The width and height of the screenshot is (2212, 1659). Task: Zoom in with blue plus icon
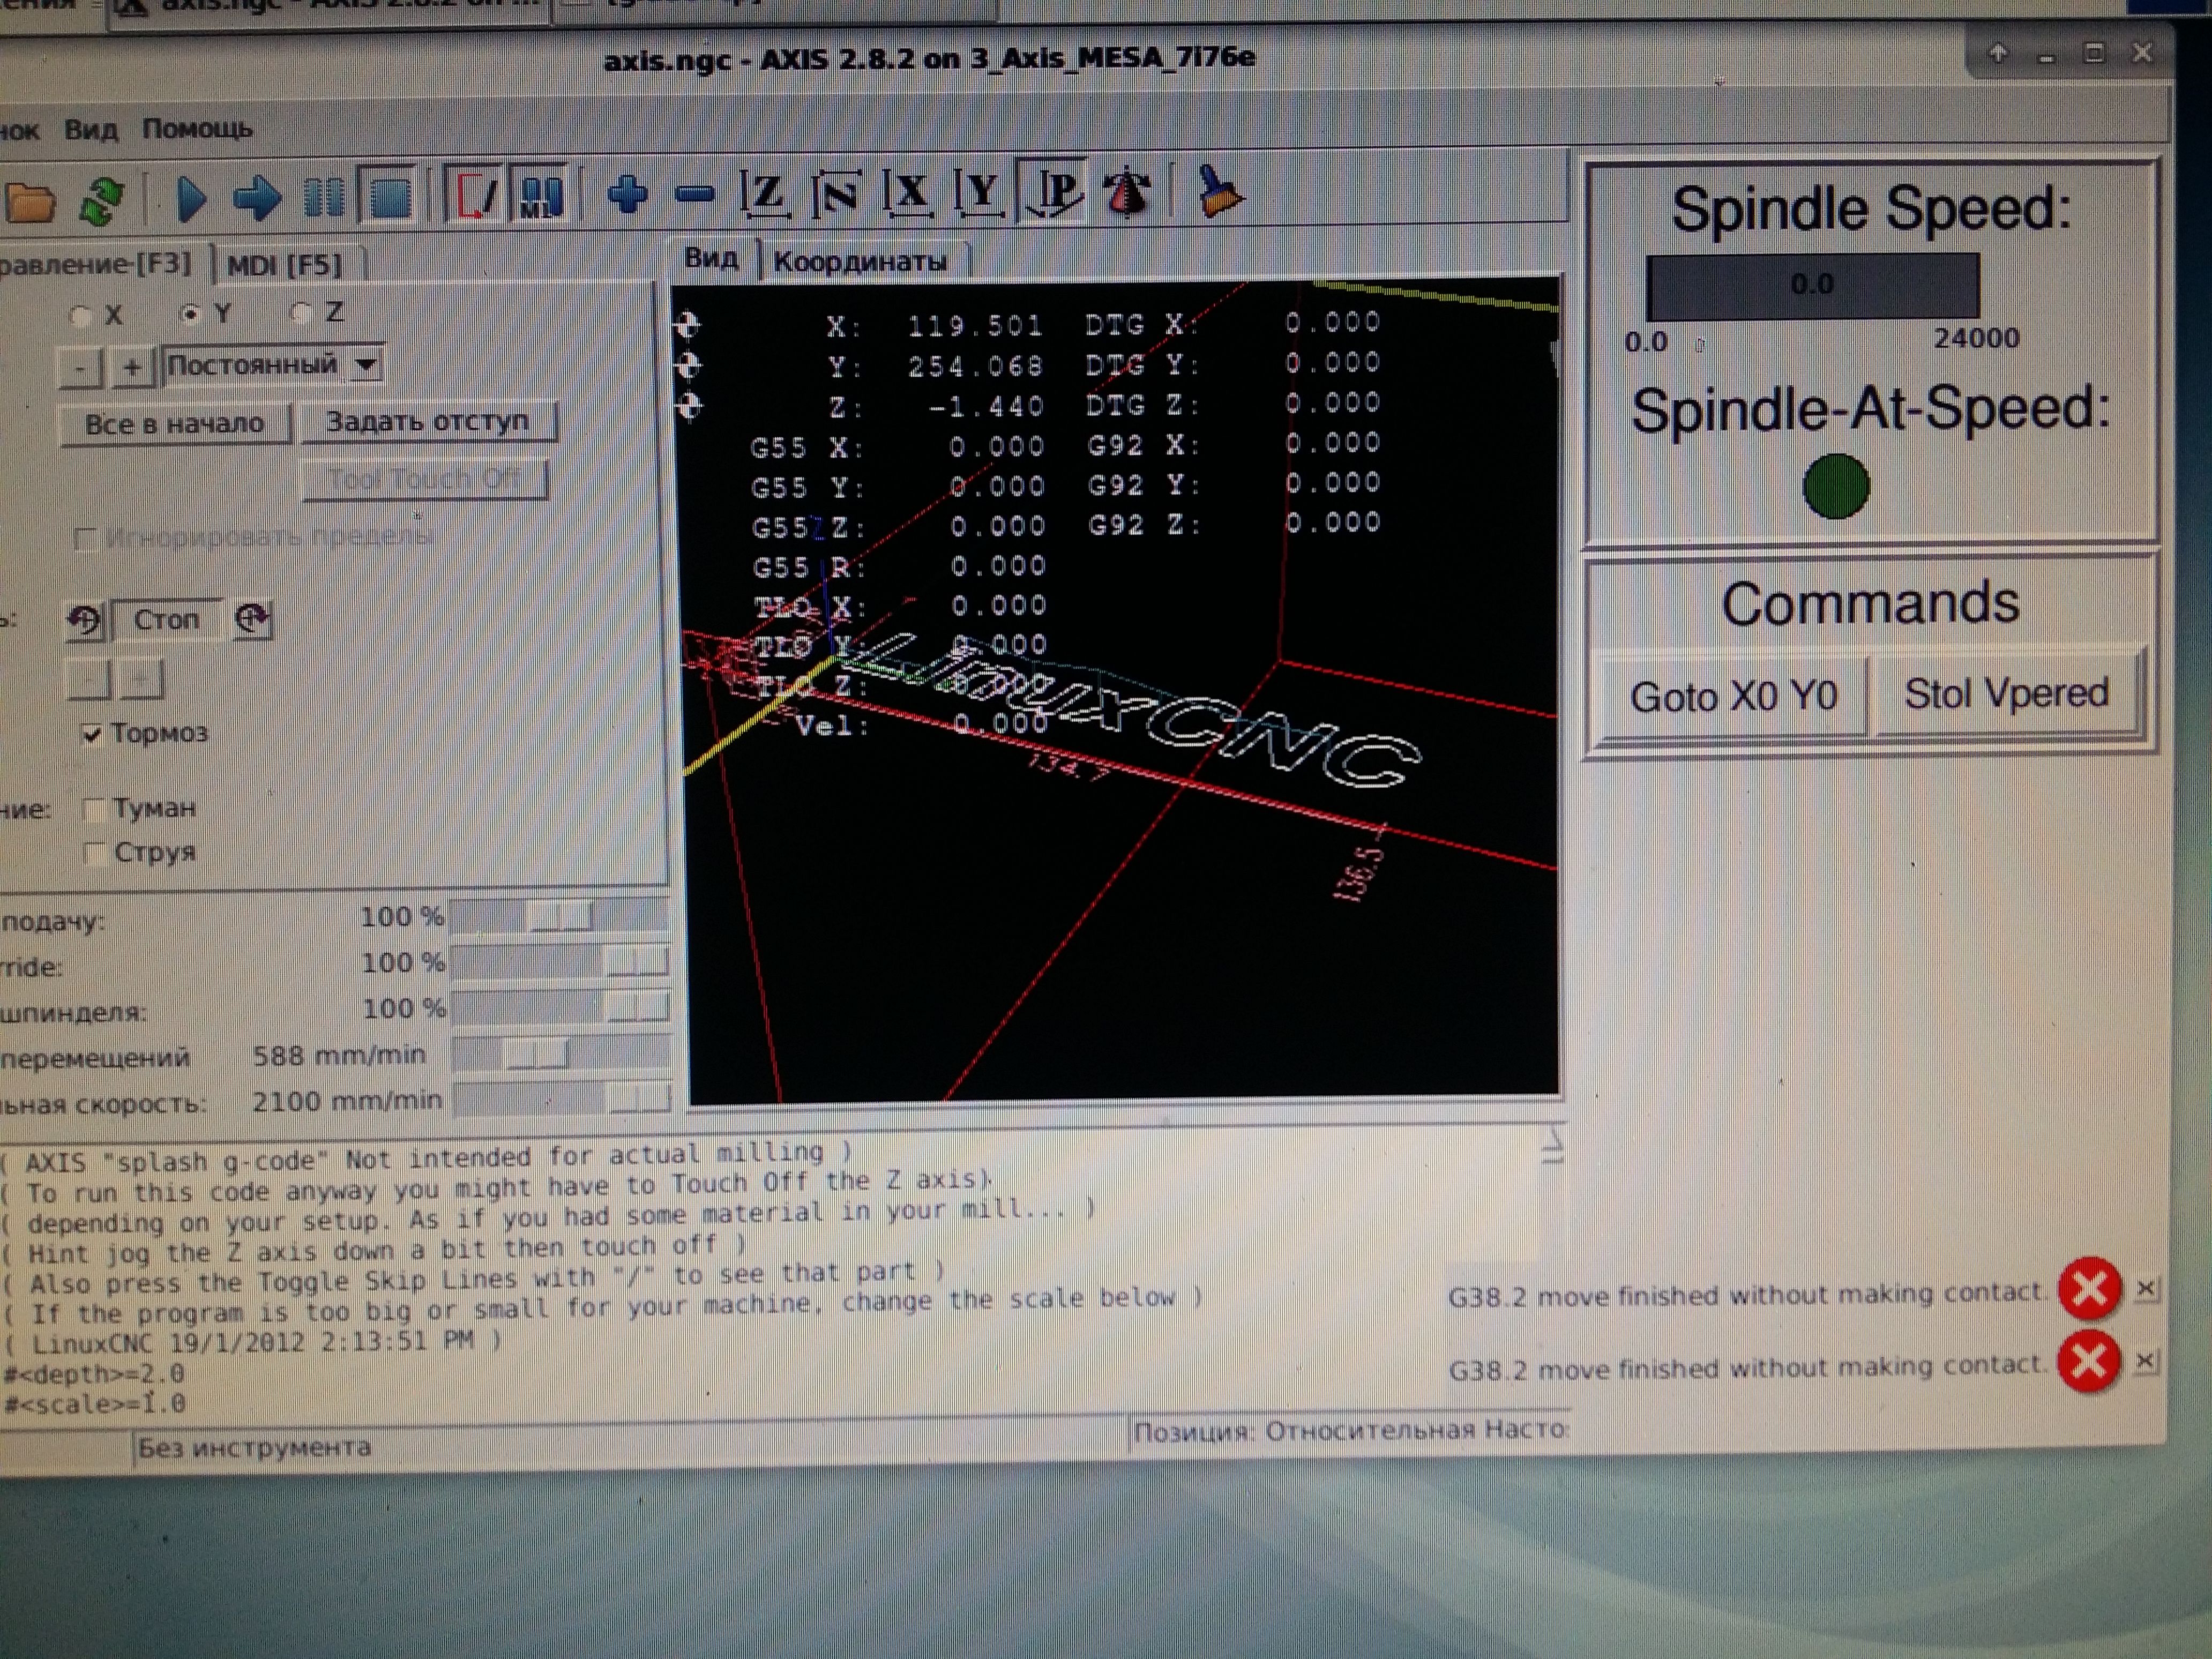(628, 193)
